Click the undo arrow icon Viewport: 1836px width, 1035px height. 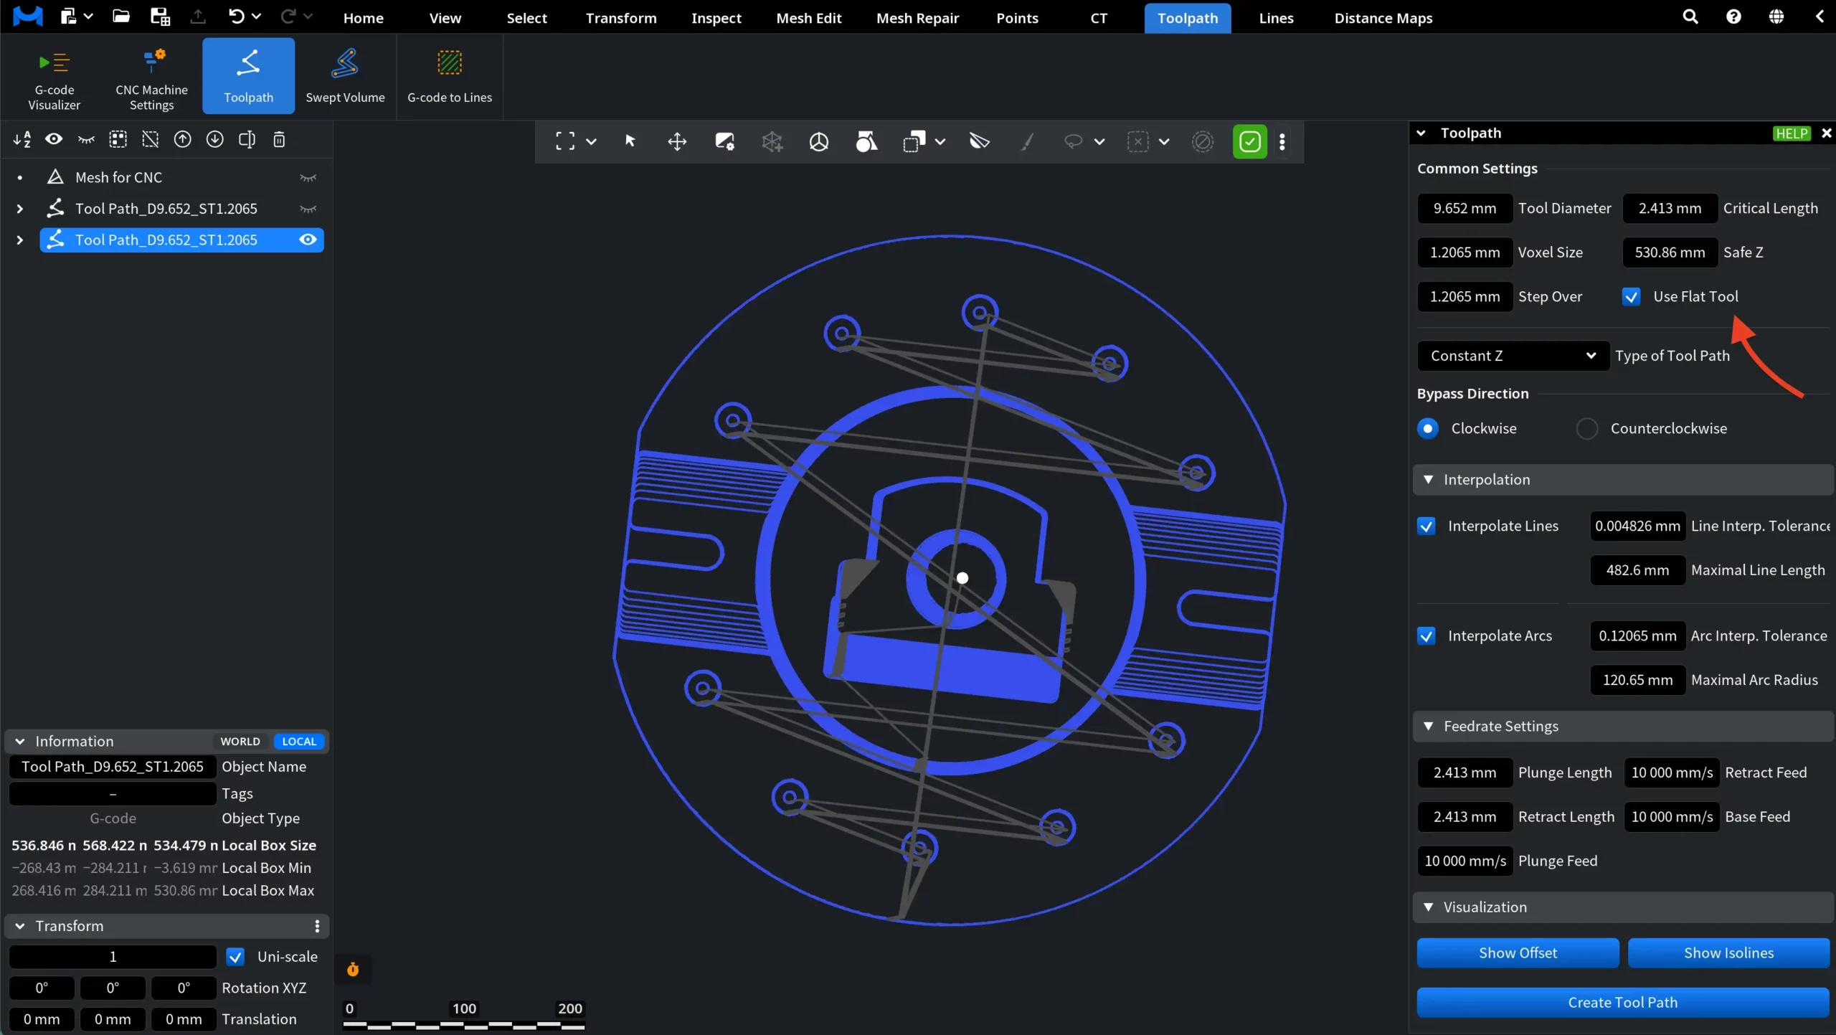[x=236, y=16]
